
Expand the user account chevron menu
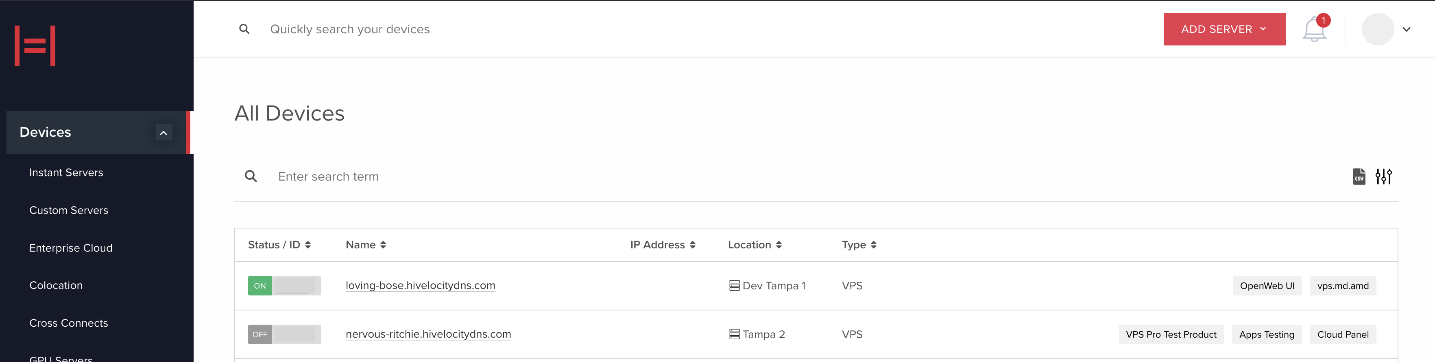1407,30
